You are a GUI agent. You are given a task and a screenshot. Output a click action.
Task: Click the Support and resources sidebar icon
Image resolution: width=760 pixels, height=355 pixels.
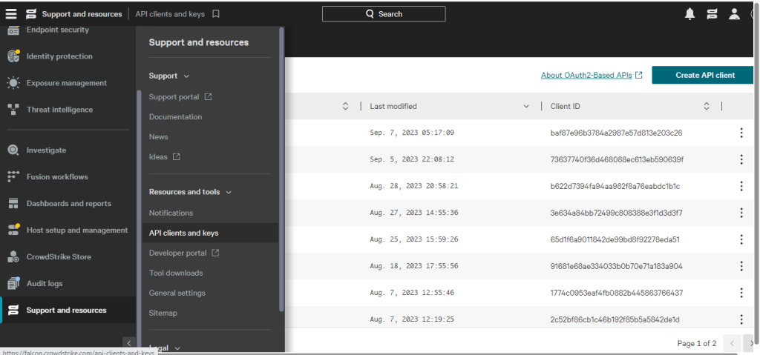click(x=13, y=310)
